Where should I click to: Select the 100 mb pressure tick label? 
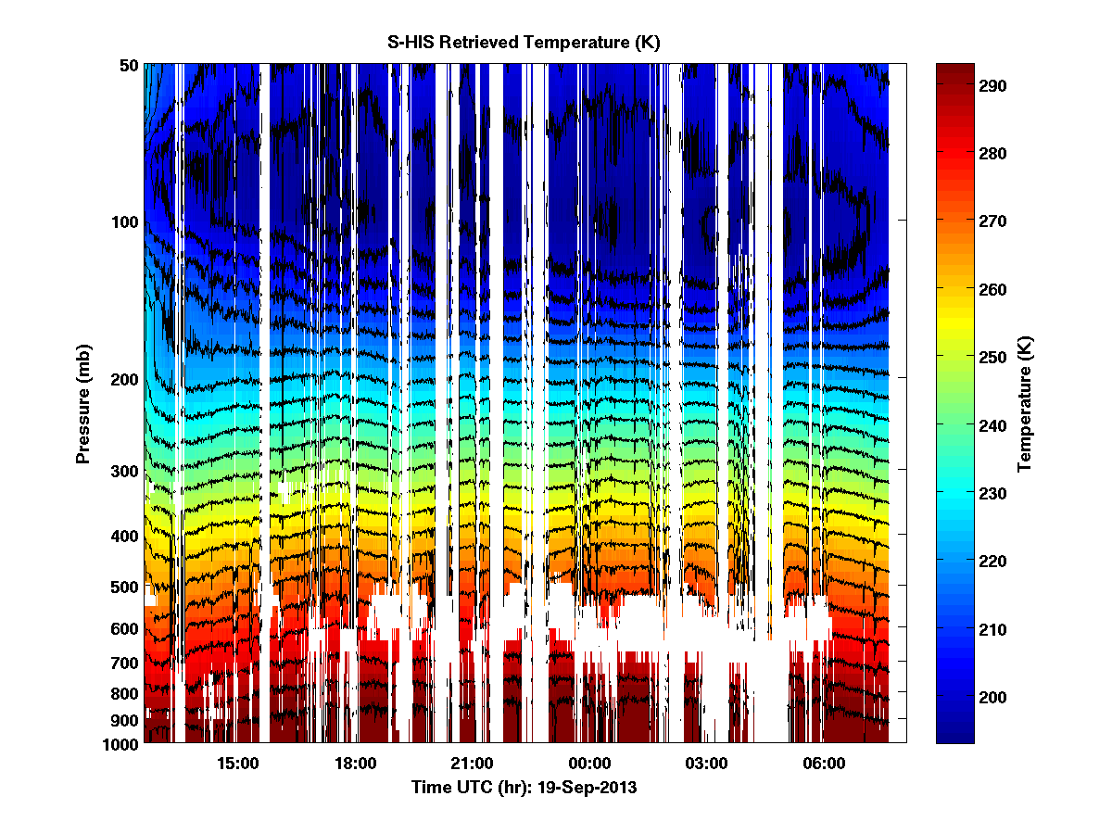click(x=125, y=222)
